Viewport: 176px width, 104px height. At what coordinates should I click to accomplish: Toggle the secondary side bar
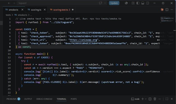(x=148, y=3)
